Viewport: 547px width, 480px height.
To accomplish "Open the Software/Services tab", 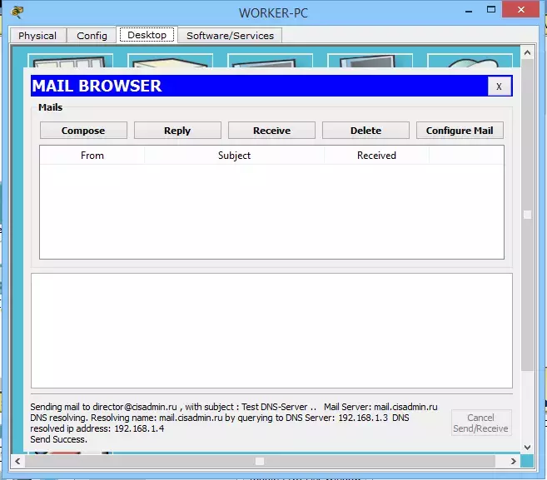I will pyautogui.click(x=230, y=36).
